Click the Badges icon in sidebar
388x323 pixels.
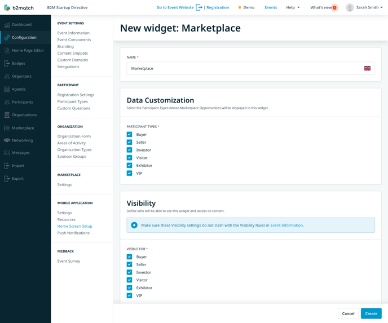(7, 63)
